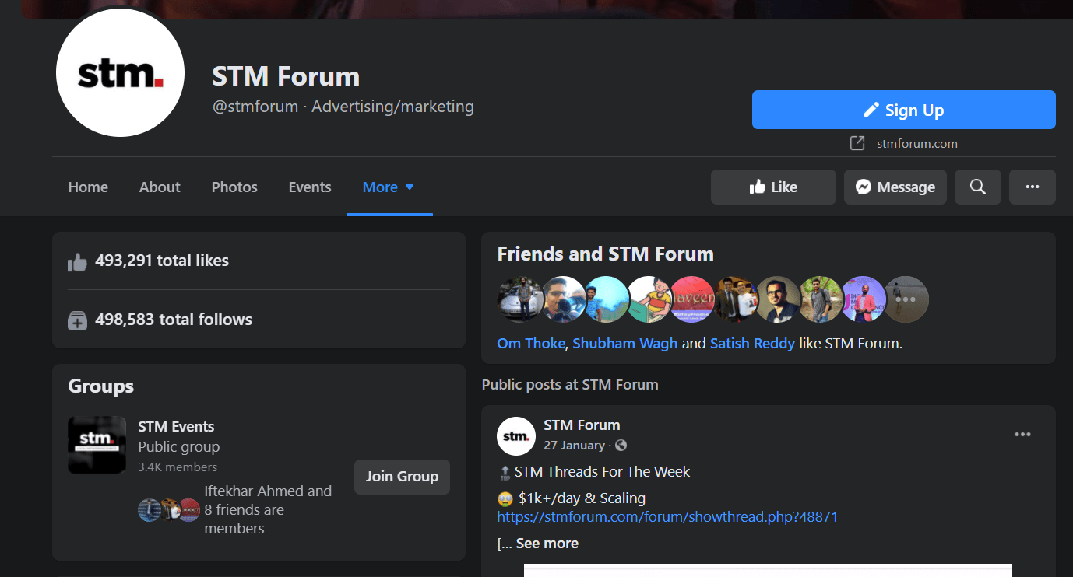The width and height of the screenshot is (1073, 577).
Task: Click the '3.4K members' text
Action: coord(178,467)
